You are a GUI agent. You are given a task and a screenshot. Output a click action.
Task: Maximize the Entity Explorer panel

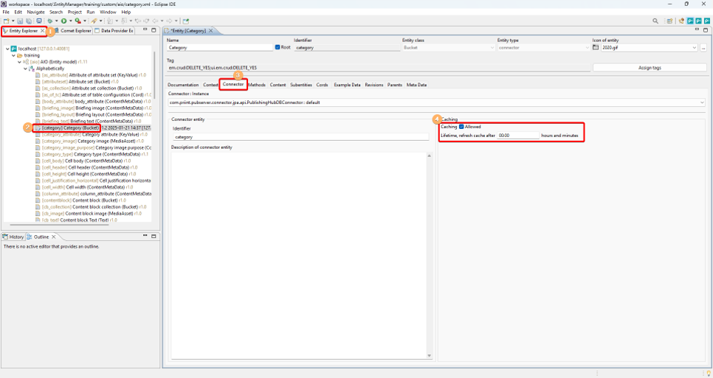coord(154,30)
